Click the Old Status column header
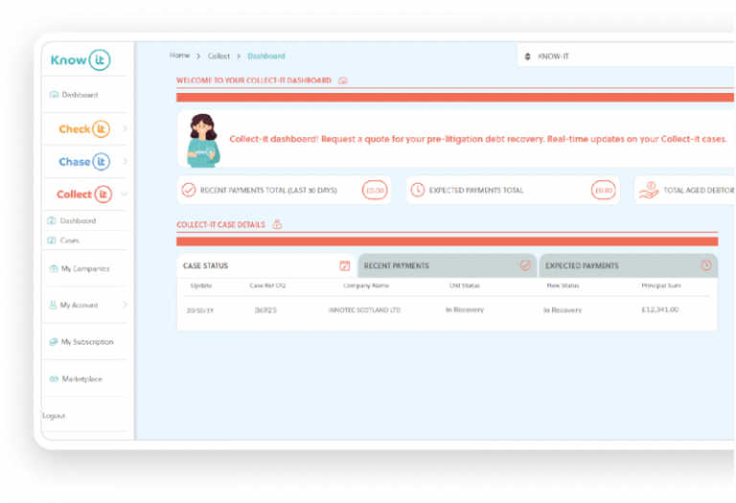Image resolution: width=736 pixels, height=503 pixels. (x=465, y=286)
